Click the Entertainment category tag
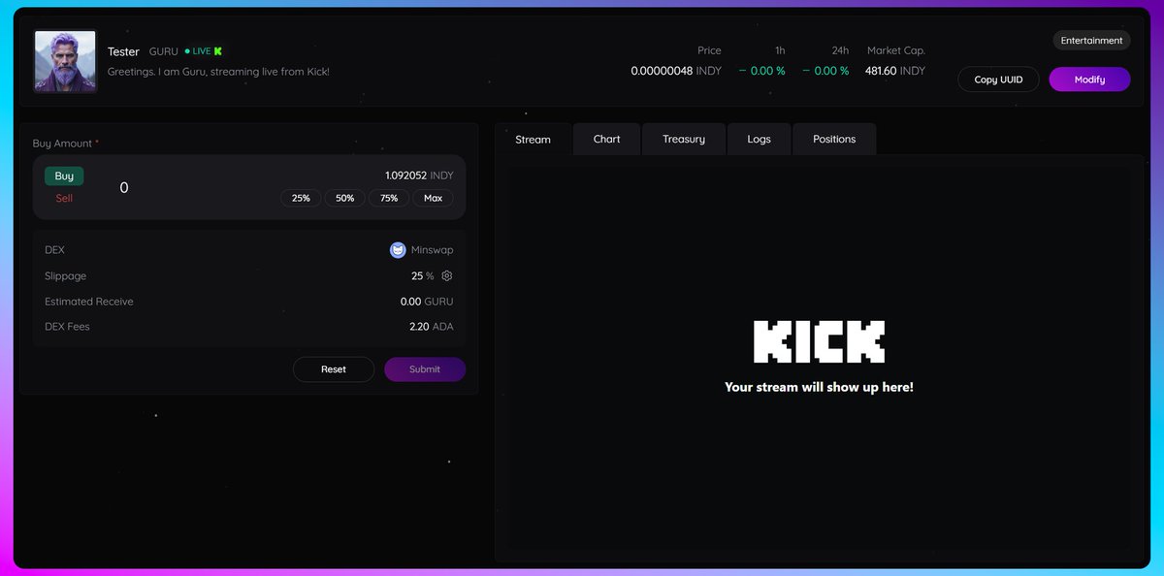Image resolution: width=1164 pixels, height=576 pixels. point(1091,41)
